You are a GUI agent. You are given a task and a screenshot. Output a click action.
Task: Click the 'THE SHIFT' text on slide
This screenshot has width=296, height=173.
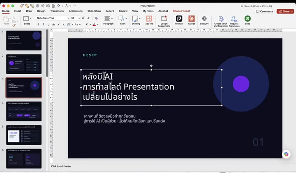point(90,55)
